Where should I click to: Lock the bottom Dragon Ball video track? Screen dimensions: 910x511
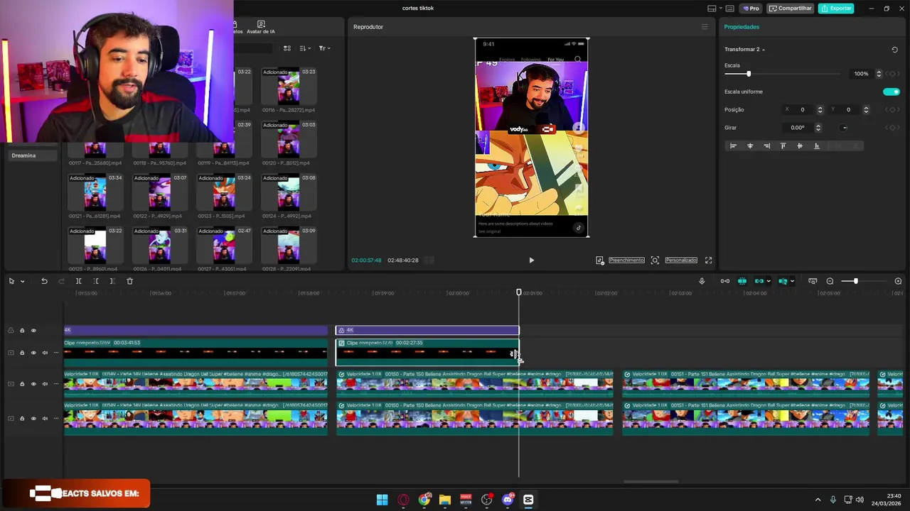point(22,419)
